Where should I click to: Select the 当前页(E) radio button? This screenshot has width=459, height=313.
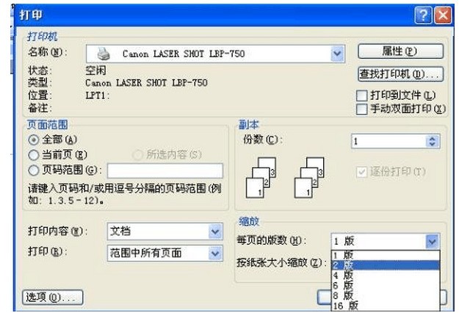(x=34, y=154)
